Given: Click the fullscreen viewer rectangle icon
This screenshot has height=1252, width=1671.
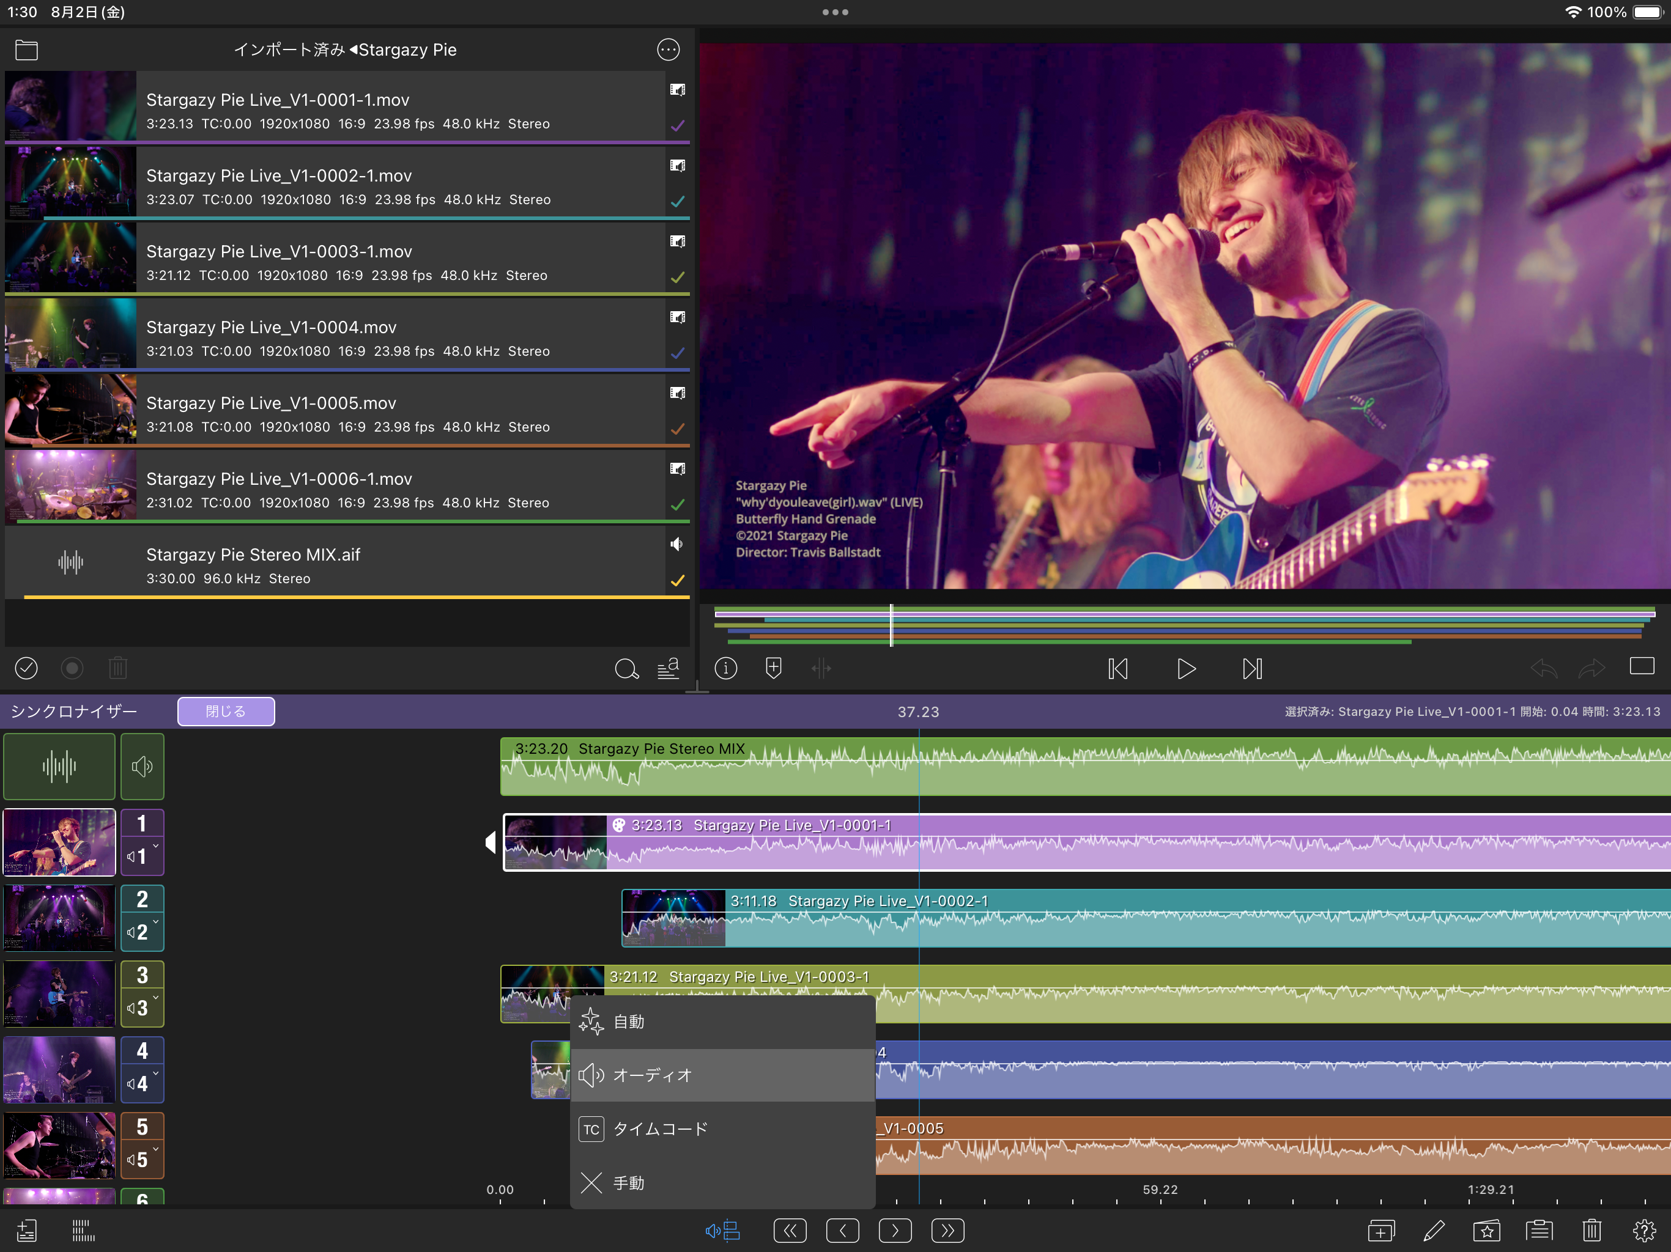Looking at the screenshot, I should point(1642,666).
